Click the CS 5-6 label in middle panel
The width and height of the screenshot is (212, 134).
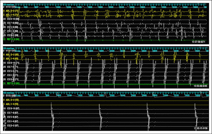coord(12,71)
